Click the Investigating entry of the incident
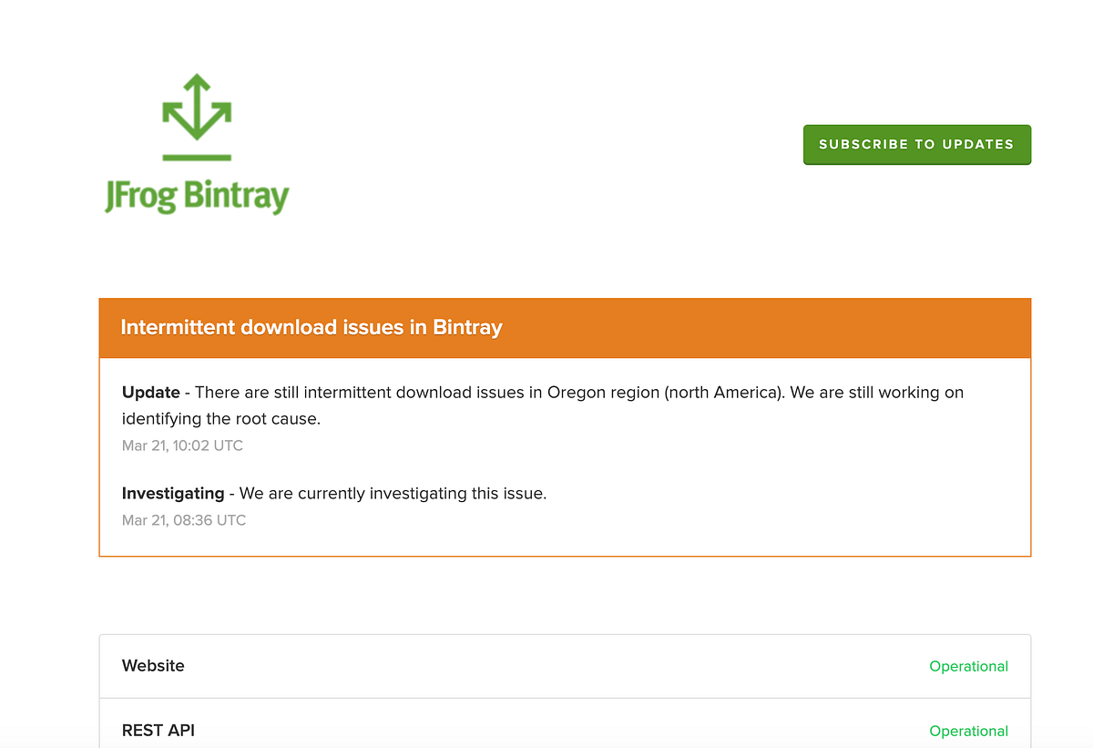Image resolution: width=1093 pixels, height=748 pixels. click(x=333, y=493)
